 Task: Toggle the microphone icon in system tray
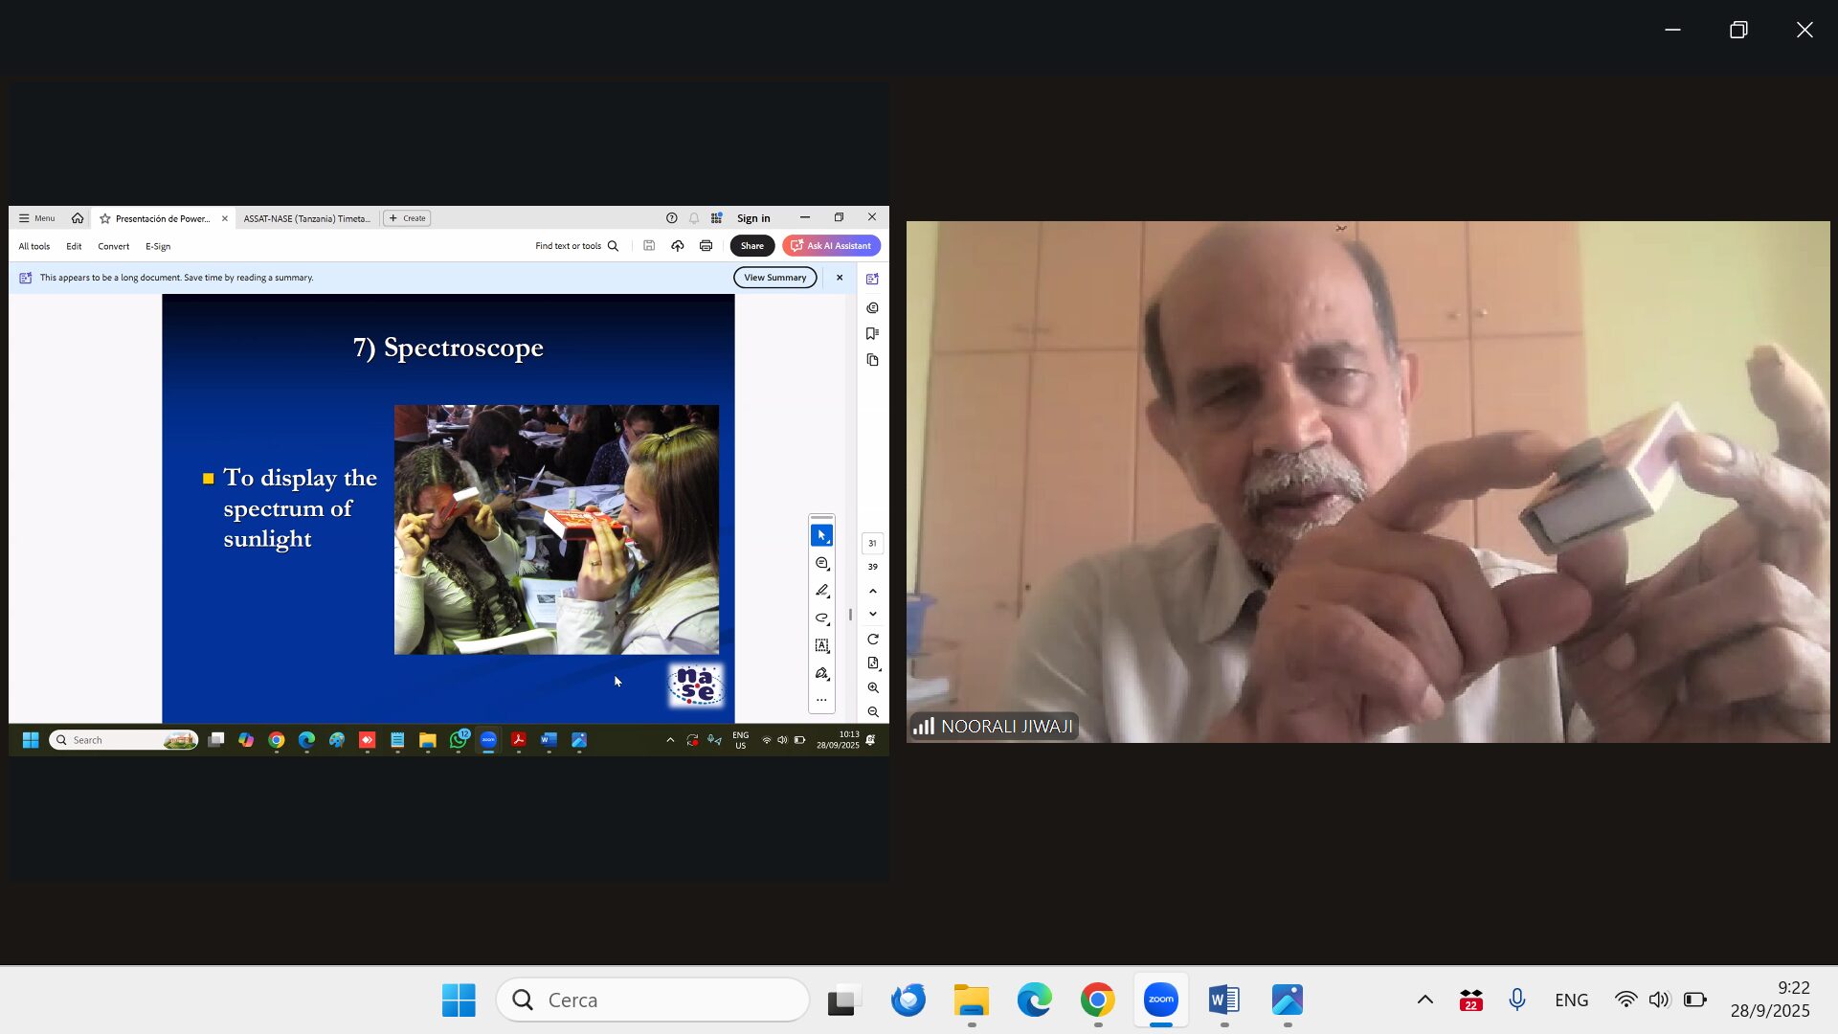pos(1517,1000)
